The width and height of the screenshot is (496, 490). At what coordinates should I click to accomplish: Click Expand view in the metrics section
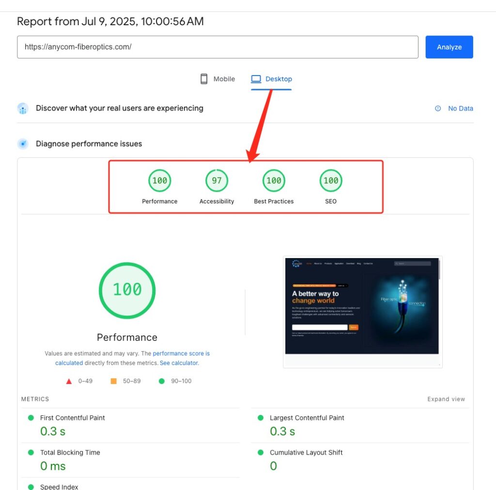coord(446,399)
